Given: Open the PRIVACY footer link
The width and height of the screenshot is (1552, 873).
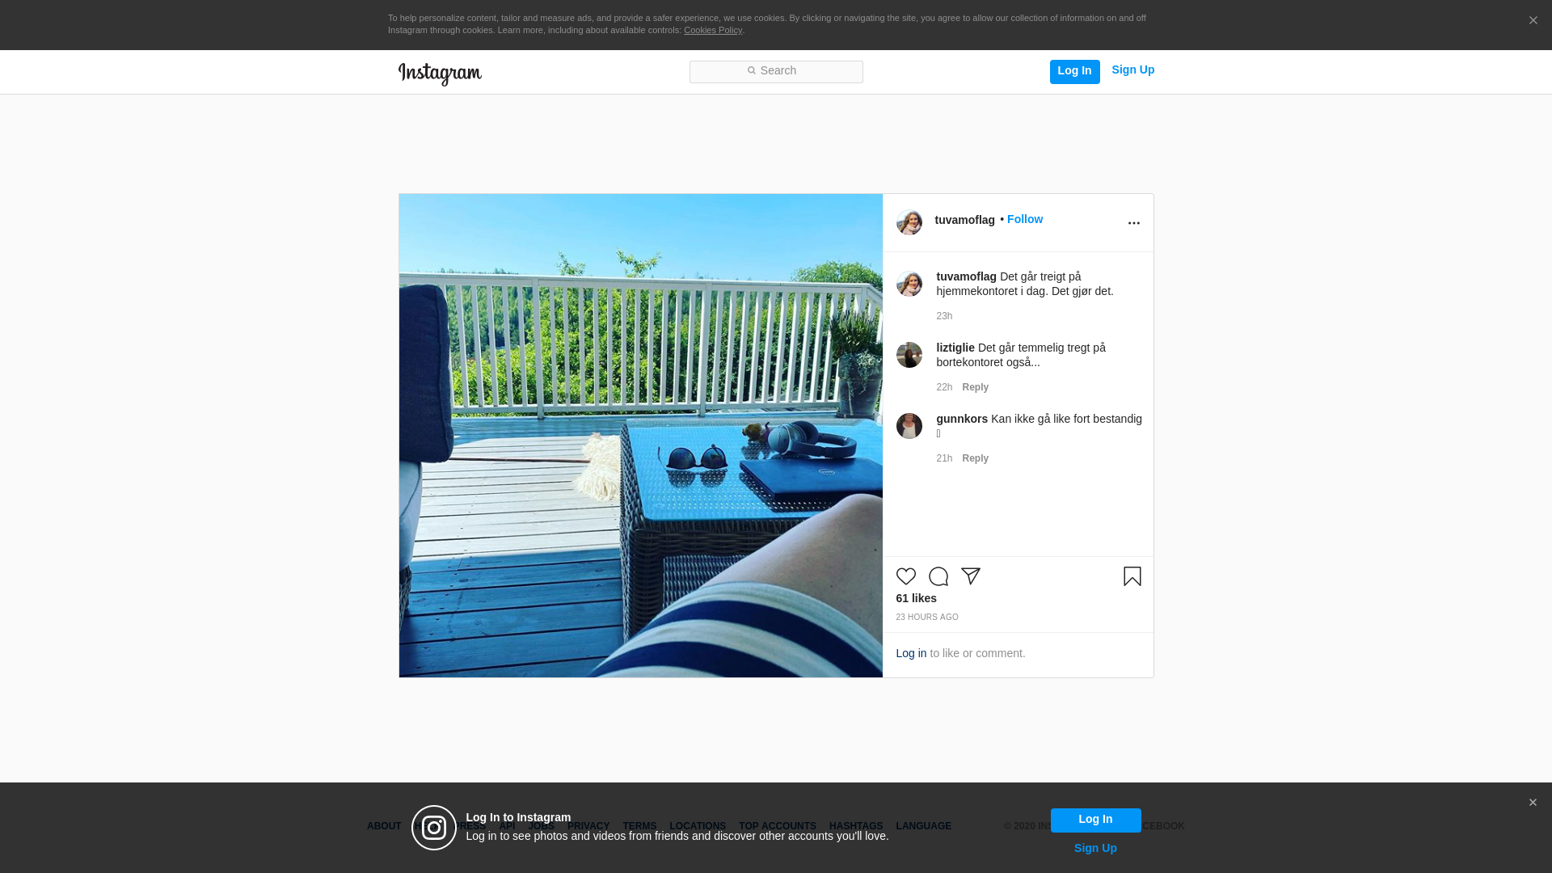Looking at the screenshot, I should coord(588,826).
